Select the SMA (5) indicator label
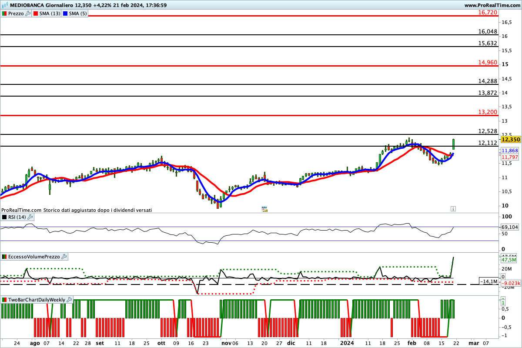Viewport: 522px width, 348px height. point(78,13)
